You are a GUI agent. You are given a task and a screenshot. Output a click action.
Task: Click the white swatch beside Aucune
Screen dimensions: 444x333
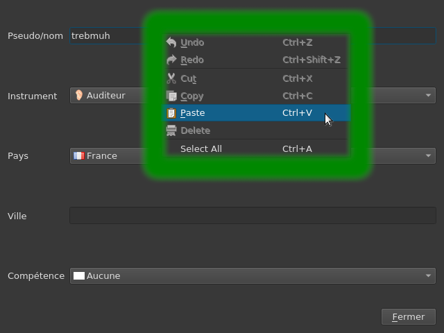tap(79, 276)
